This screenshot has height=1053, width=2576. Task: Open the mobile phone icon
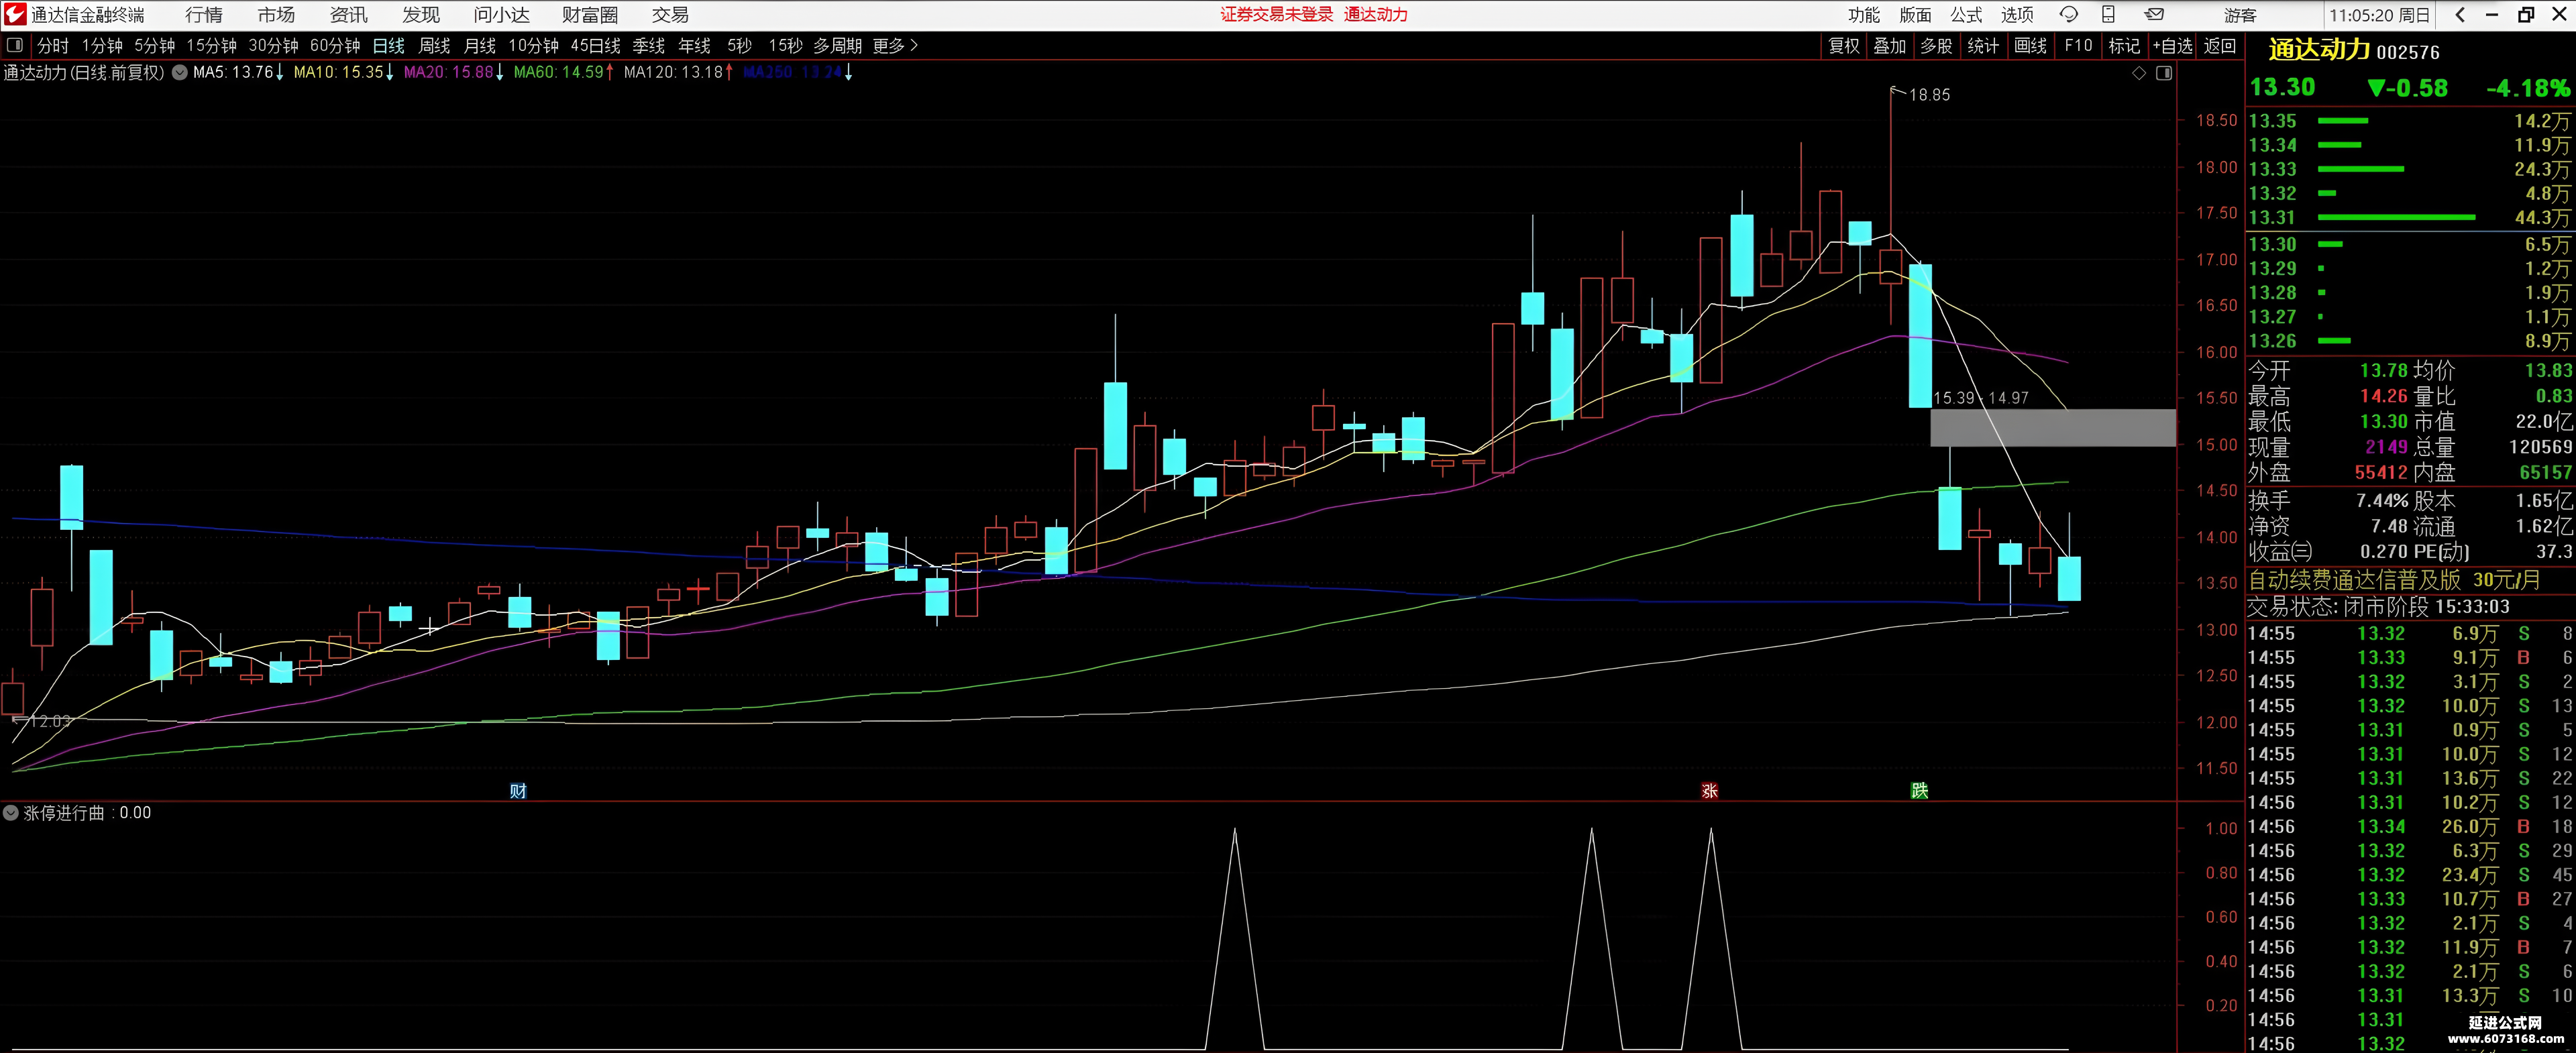[2108, 15]
